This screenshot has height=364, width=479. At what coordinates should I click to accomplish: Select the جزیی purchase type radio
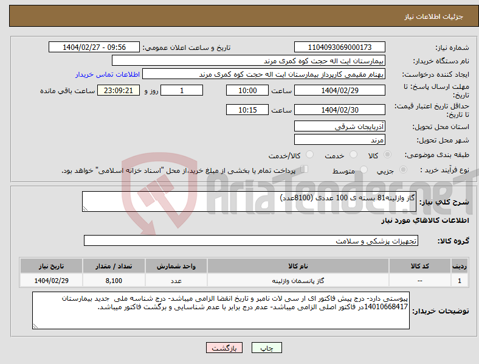[403, 169]
